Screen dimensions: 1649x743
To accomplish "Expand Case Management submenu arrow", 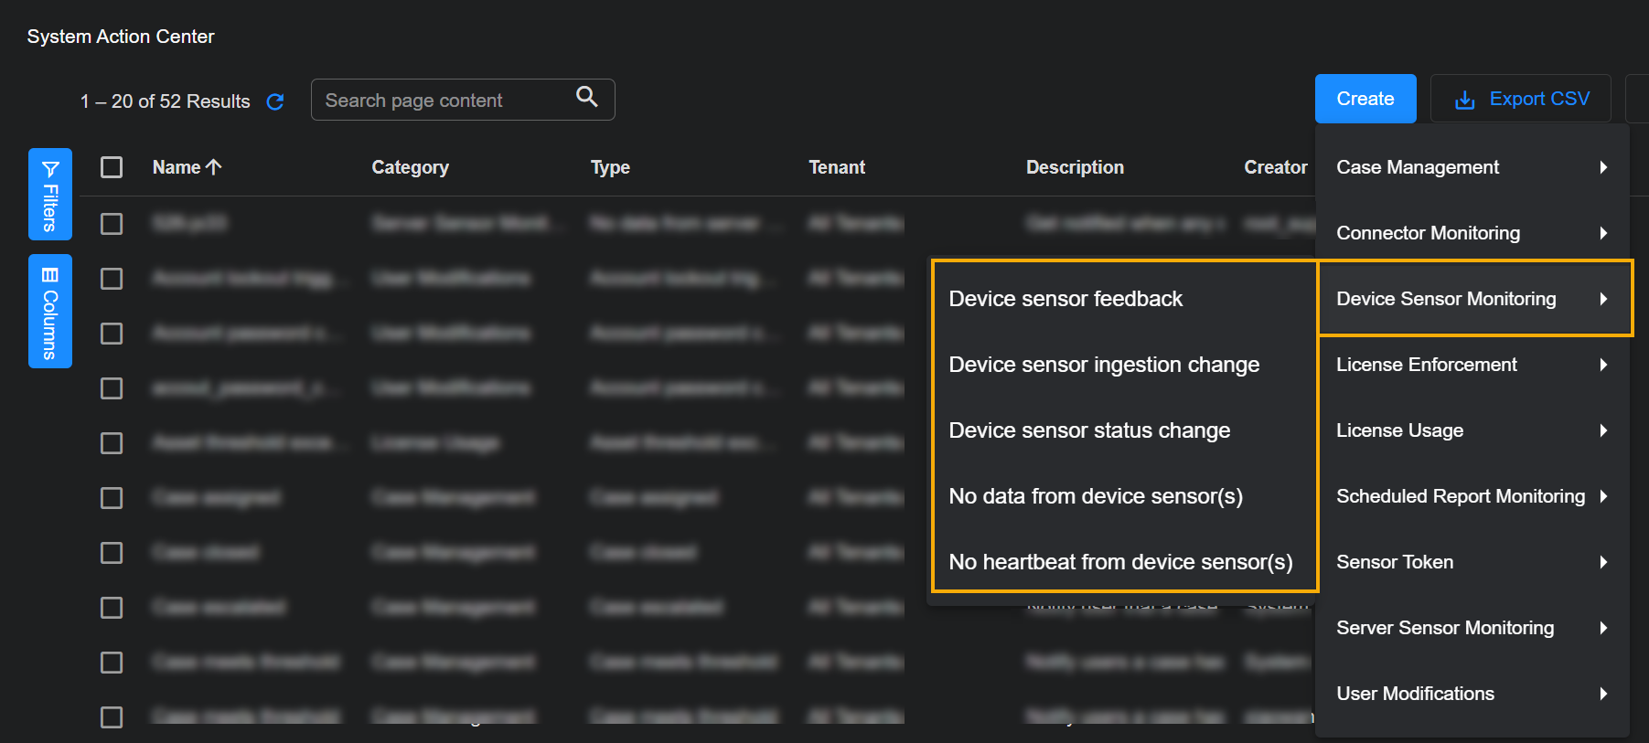I will tap(1603, 167).
